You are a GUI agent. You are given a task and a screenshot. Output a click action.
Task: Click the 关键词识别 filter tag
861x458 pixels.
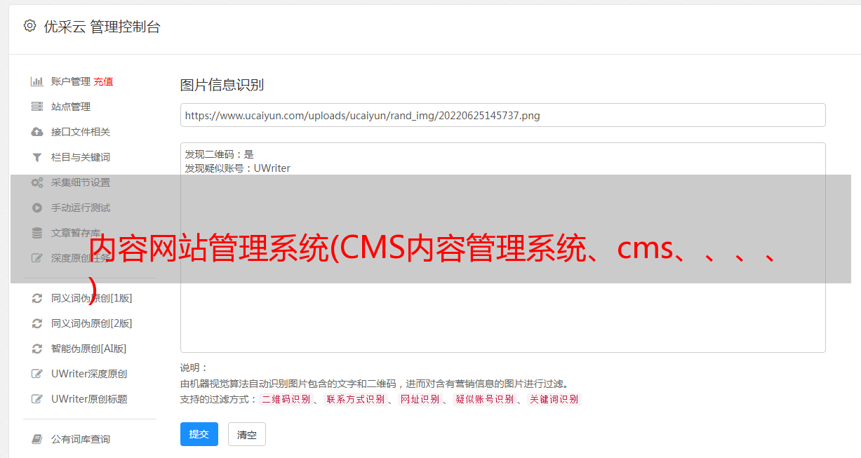point(554,399)
